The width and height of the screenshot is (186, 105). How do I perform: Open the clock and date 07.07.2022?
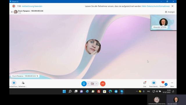[x=167, y=91]
